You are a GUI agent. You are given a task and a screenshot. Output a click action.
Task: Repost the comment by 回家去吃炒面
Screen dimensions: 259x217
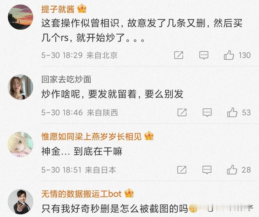pyautogui.click(x=182, y=113)
